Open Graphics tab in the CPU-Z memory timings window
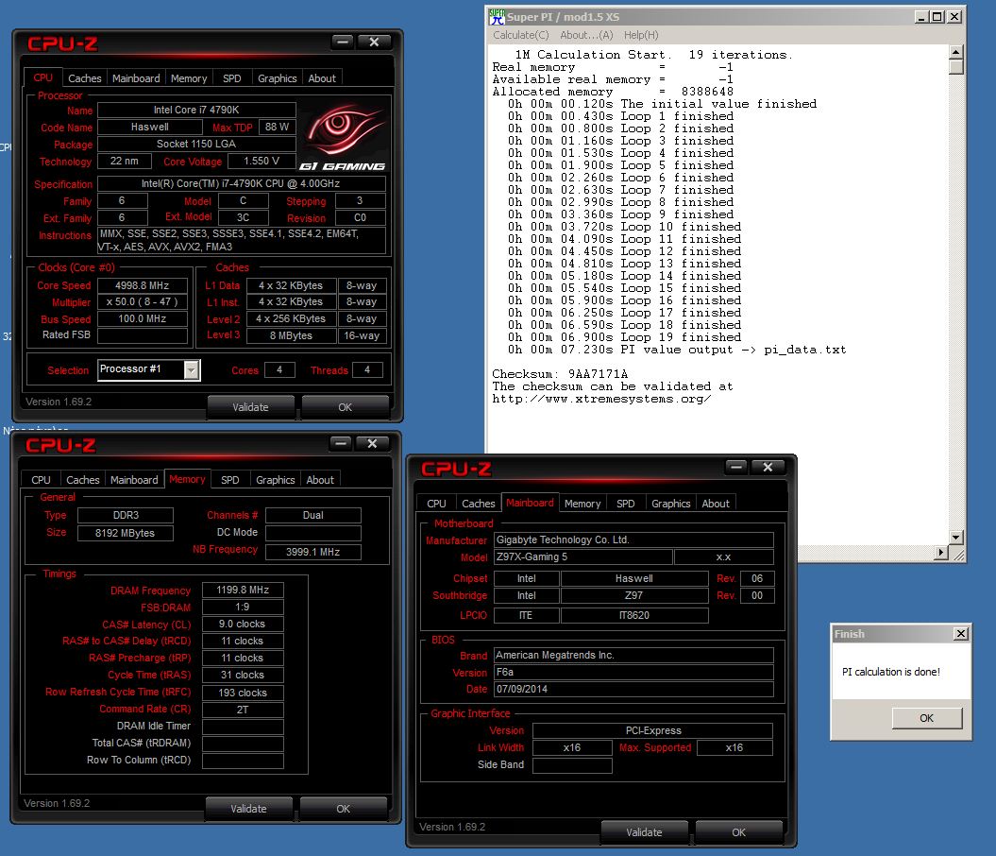 (275, 480)
